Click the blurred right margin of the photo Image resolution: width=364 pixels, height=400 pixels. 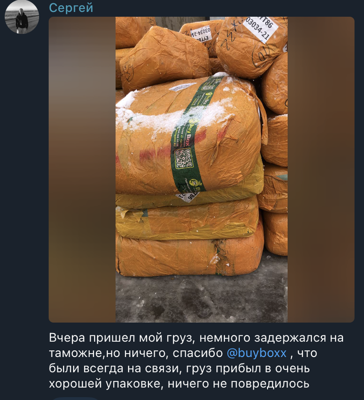(x=321, y=169)
